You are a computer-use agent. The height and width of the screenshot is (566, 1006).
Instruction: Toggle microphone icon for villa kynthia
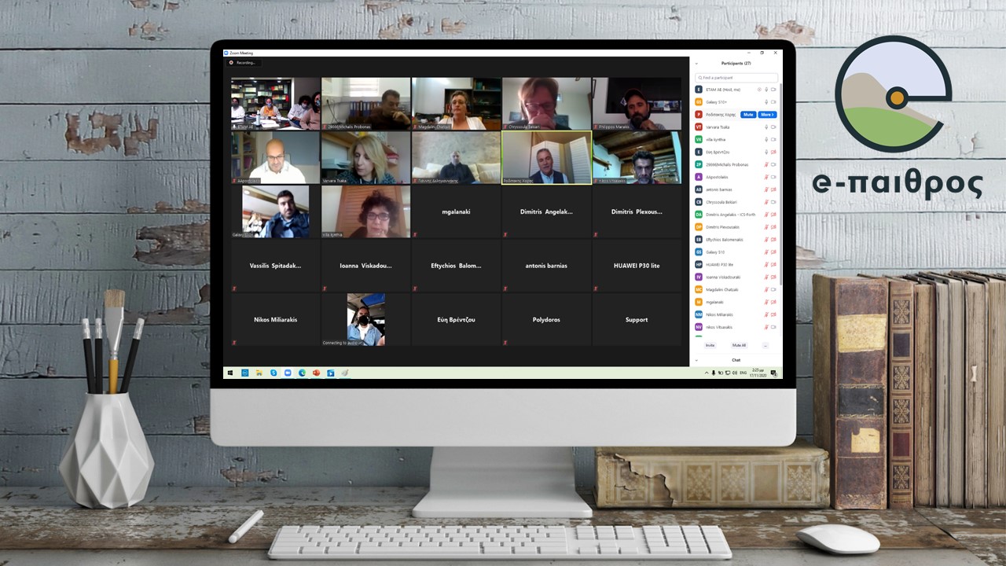pyautogui.click(x=766, y=139)
